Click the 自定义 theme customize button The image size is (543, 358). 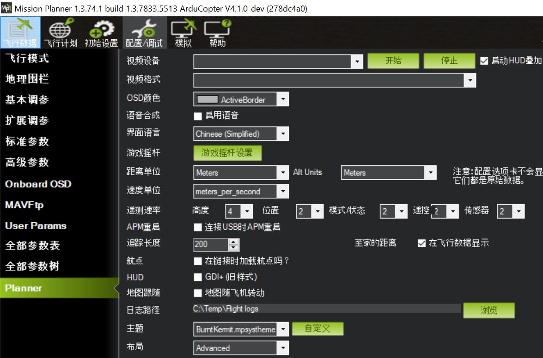click(317, 328)
